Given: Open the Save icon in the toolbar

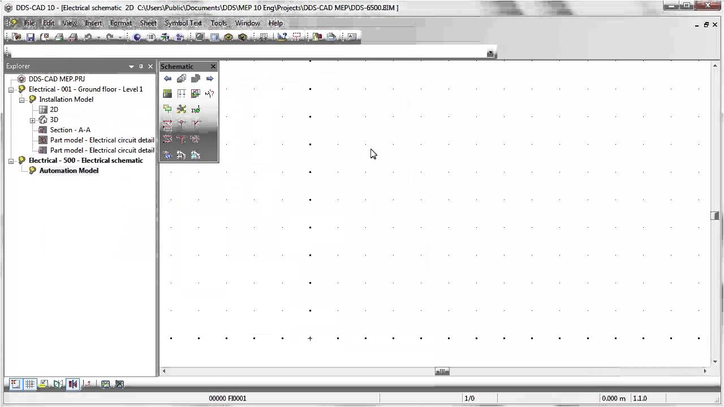Looking at the screenshot, I should pyautogui.click(x=30, y=37).
